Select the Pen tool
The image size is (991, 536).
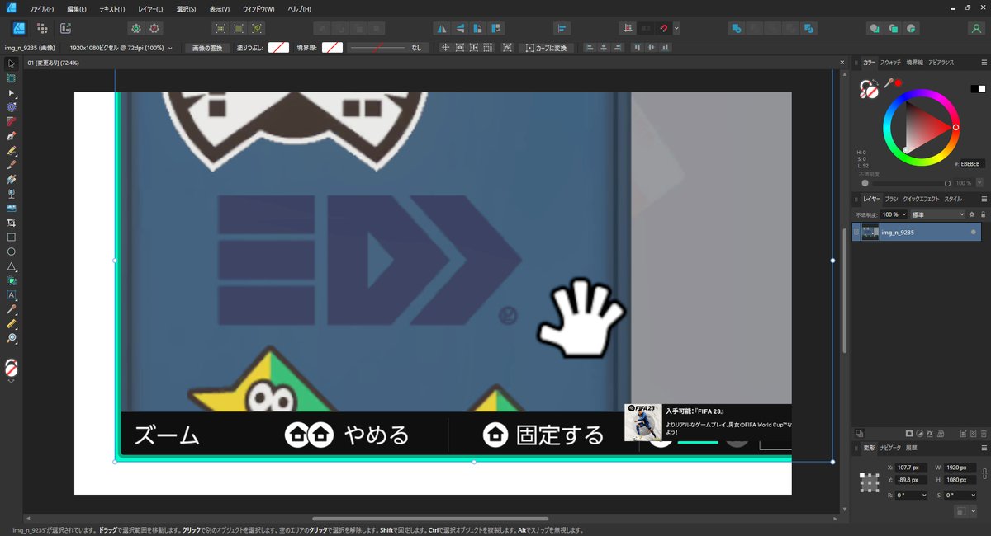pos(12,136)
